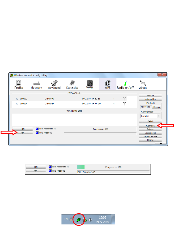Toggle the Radio on/off icon
The image size is (174, 226).
coord(125,85)
